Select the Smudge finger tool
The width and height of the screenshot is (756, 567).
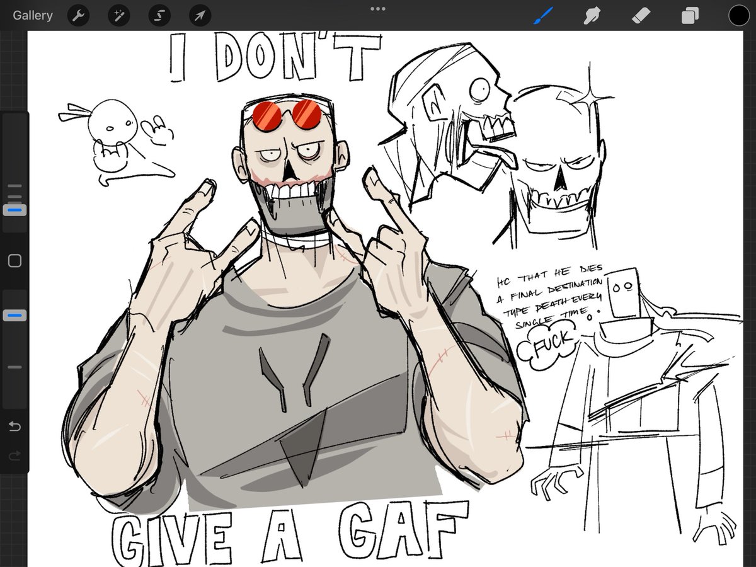pyautogui.click(x=592, y=16)
